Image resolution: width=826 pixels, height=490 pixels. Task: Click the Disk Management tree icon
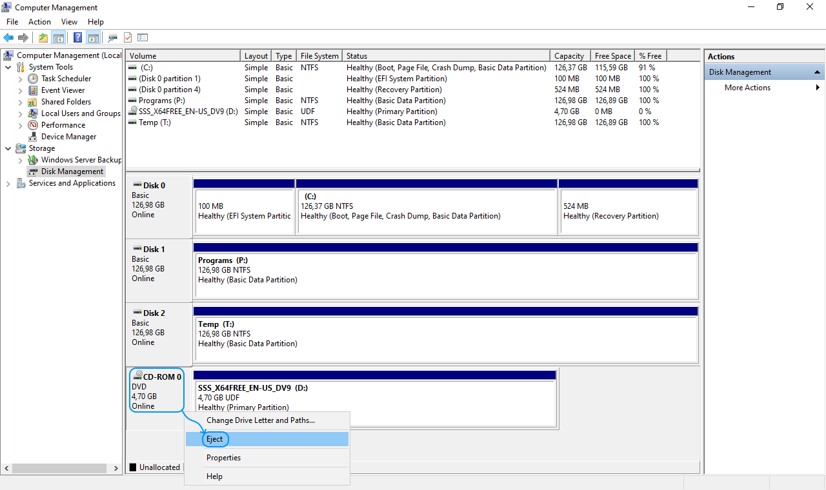33,171
